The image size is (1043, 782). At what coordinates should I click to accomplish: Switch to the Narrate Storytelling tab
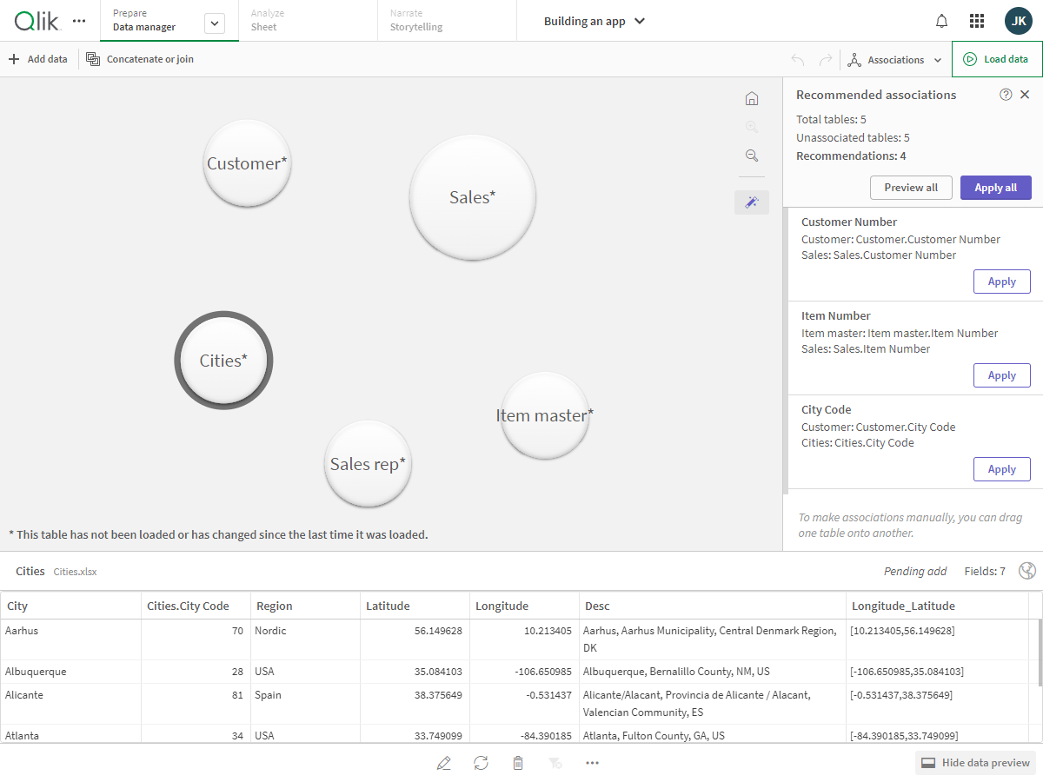[447, 20]
